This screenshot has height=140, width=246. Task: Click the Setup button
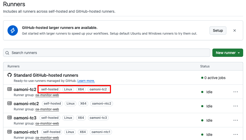click(x=218, y=30)
